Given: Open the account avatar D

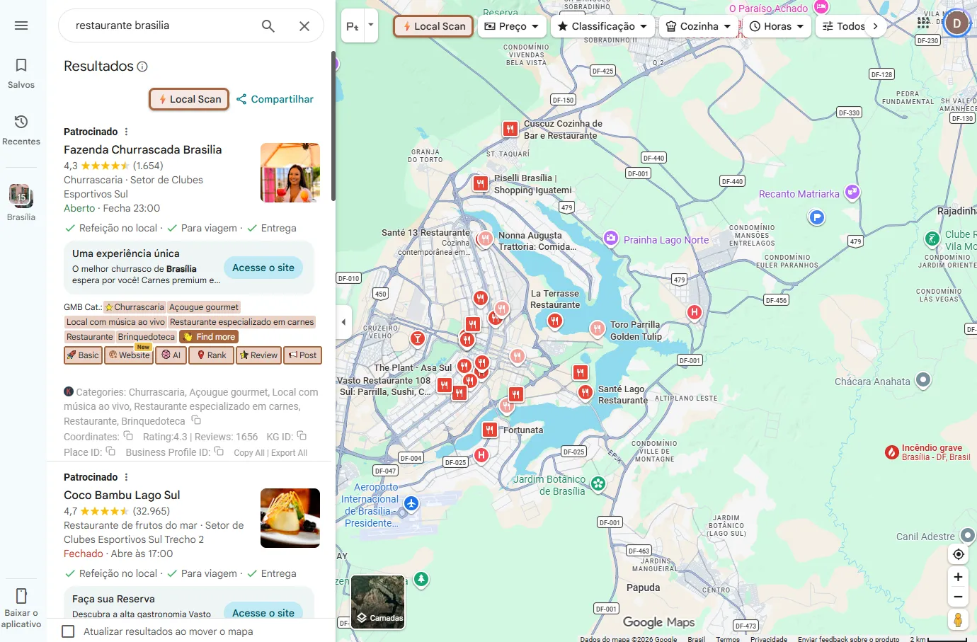Looking at the screenshot, I should coord(957,23).
